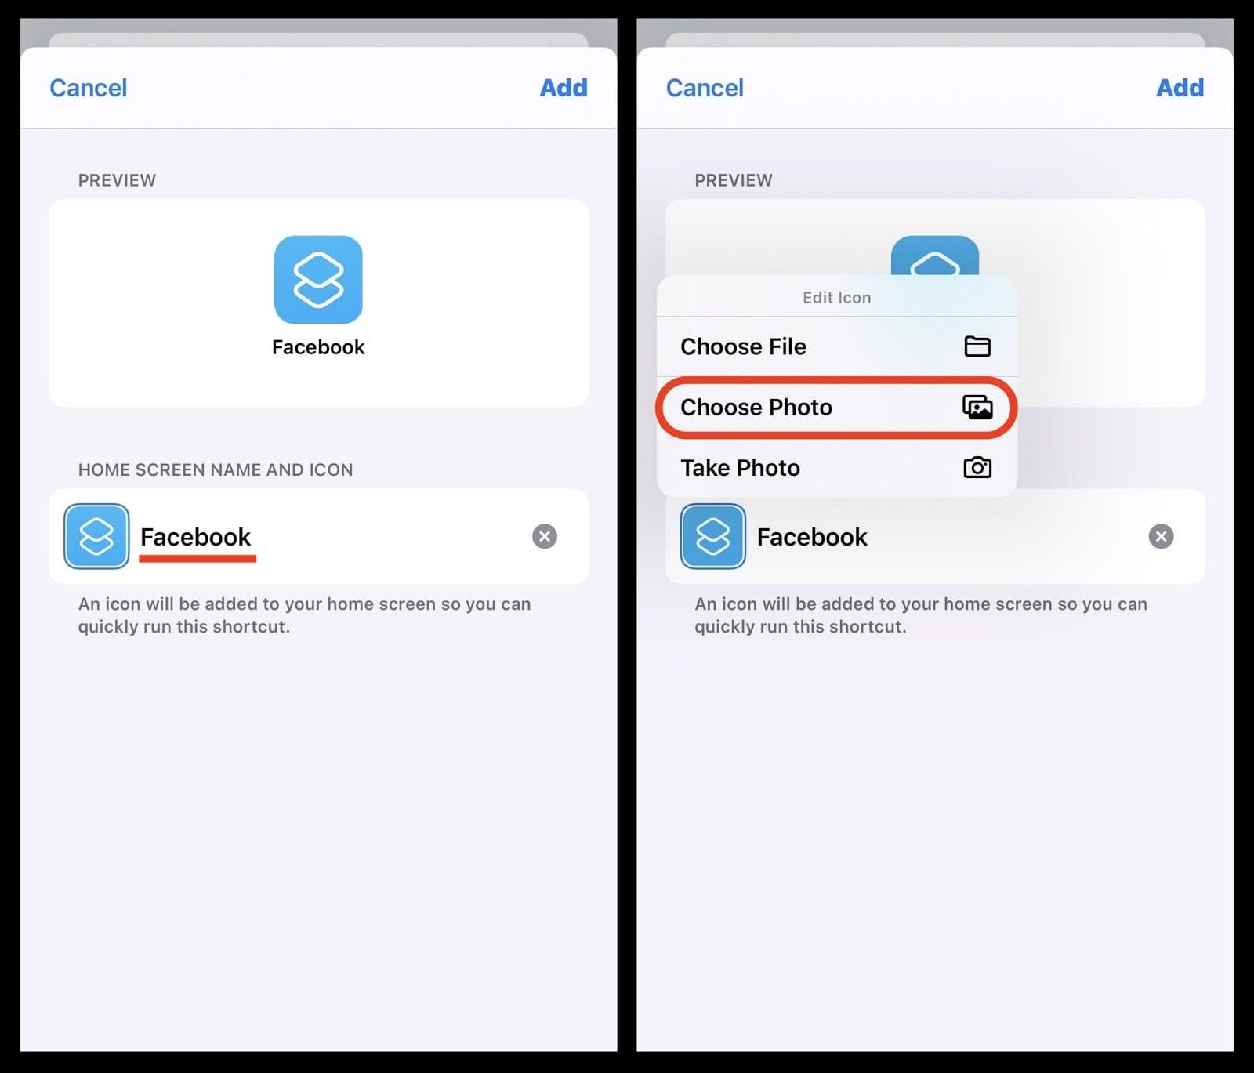Click the camera icon beside Take Photo
The image size is (1254, 1073).
[977, 467]
